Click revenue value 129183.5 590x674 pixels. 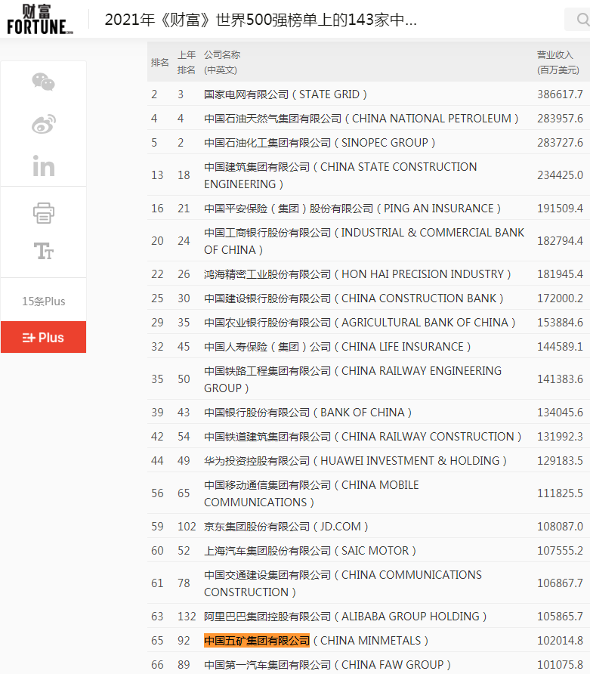coord(560,460)
